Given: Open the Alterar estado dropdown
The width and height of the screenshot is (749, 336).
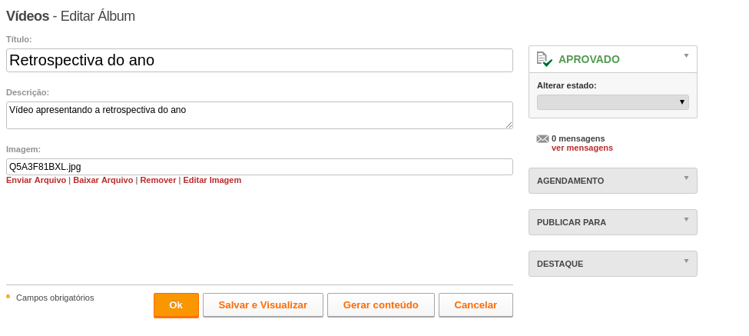Looking at the screenshot, I should click(612, 102).
